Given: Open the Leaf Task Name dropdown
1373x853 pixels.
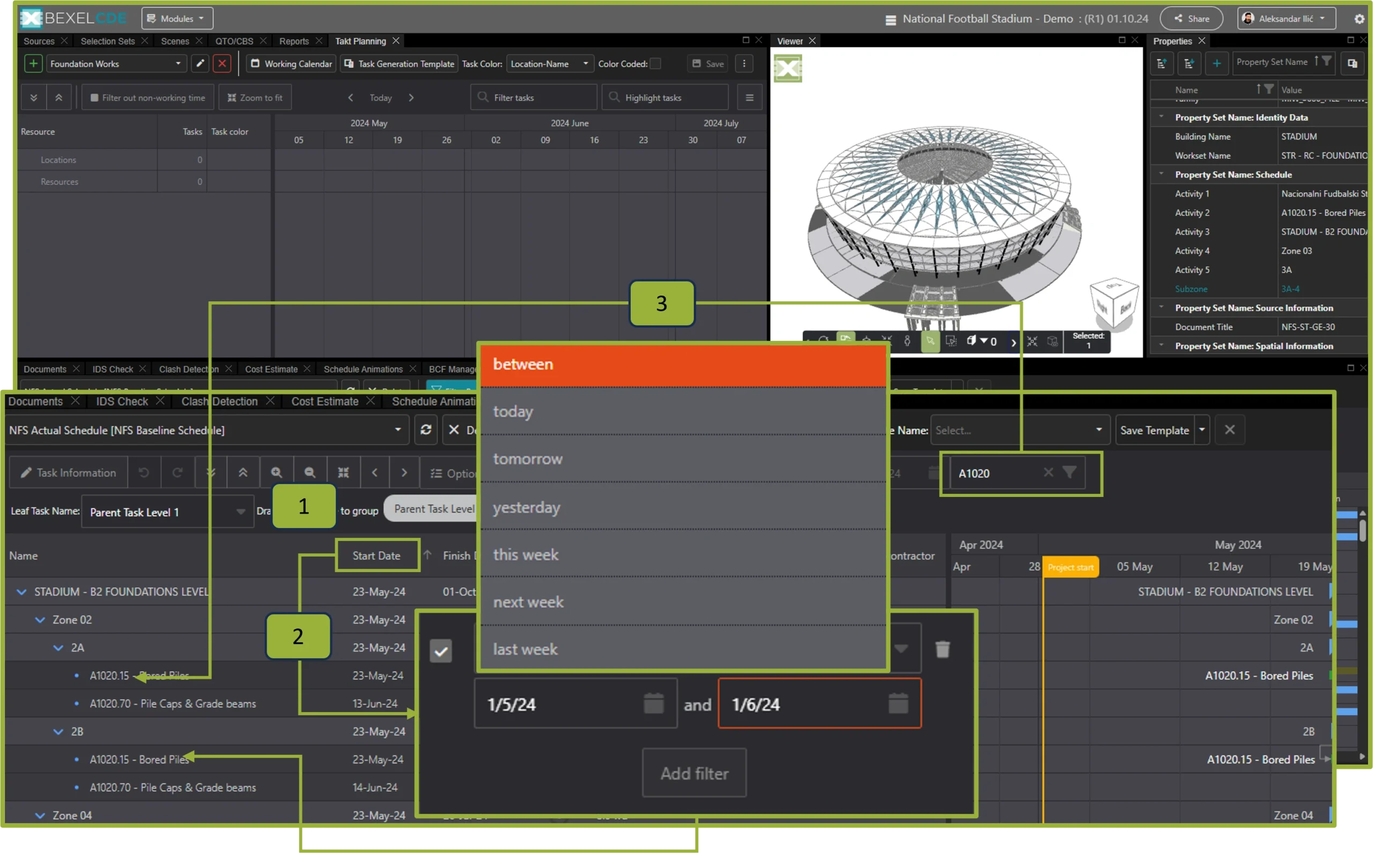Looking at the screenshot, I should pos(168,511).
